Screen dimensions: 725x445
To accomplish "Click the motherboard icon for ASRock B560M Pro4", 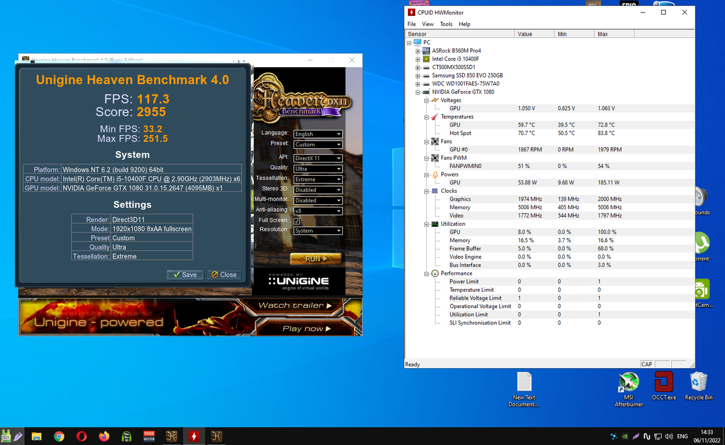I will (x=427, y=50).
